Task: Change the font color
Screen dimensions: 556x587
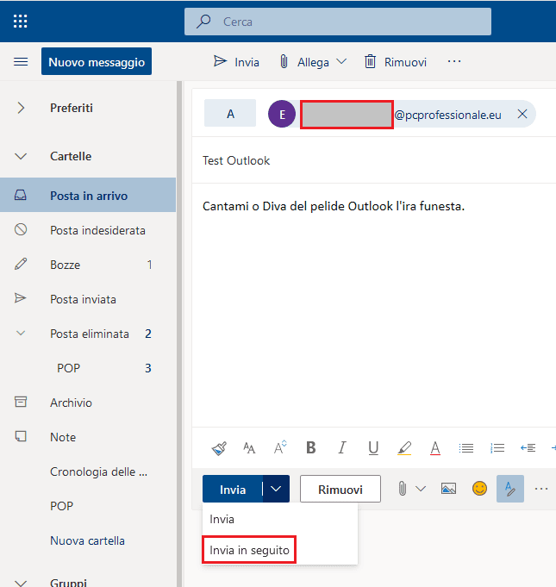Action: coord(435,448)
